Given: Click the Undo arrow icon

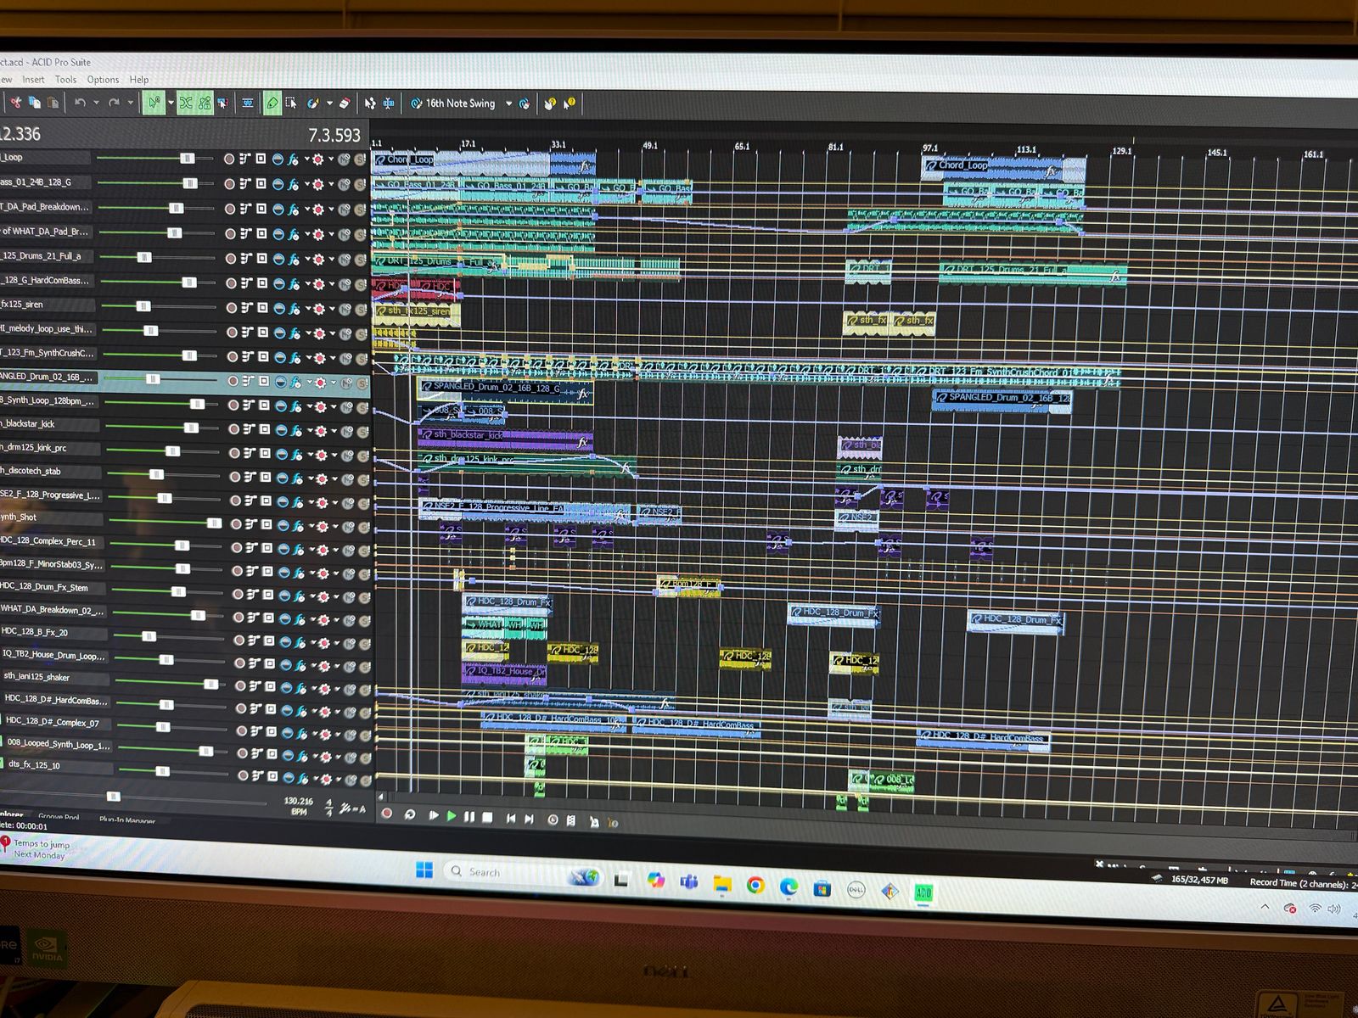Looking at the screenshot, I should (80, 103).
